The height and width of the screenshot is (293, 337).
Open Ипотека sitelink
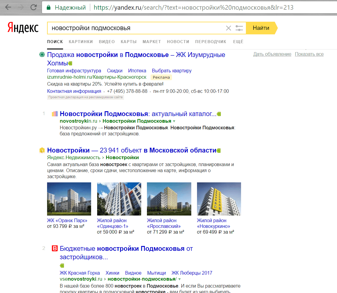coord(137,71)
